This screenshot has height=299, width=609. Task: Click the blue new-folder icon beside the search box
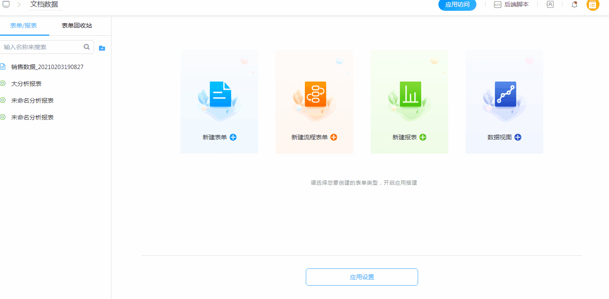(102, 47)
